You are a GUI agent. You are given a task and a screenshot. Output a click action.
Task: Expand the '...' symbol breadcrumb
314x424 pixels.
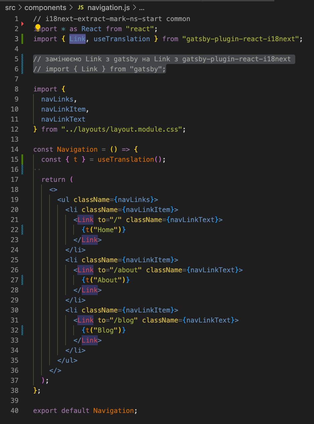(x=142, y=7)
